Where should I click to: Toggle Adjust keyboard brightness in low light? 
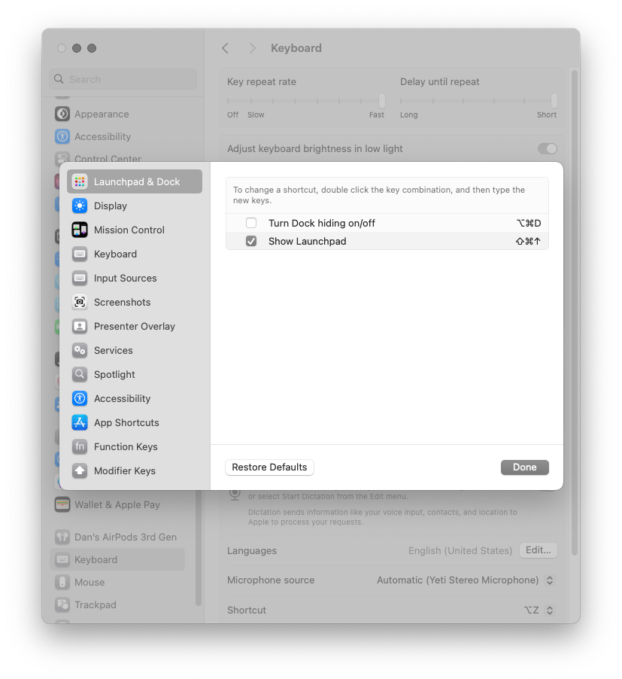[548, 148]
